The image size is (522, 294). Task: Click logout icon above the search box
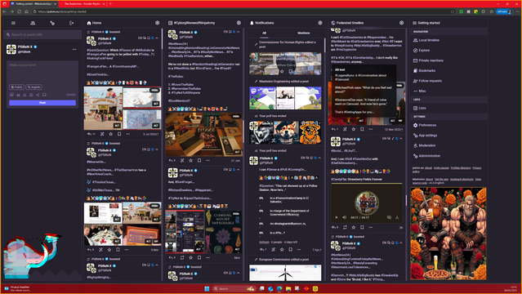(x=72, y=23)
